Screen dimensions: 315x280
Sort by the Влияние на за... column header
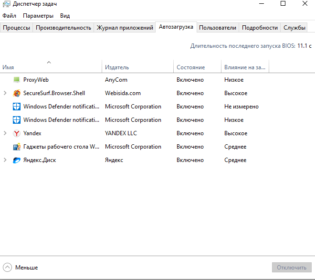click(x=245, y=66)
